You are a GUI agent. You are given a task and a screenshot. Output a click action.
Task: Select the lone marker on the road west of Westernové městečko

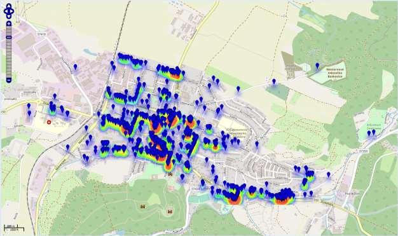pyautogui.click(x=273, y=82)
